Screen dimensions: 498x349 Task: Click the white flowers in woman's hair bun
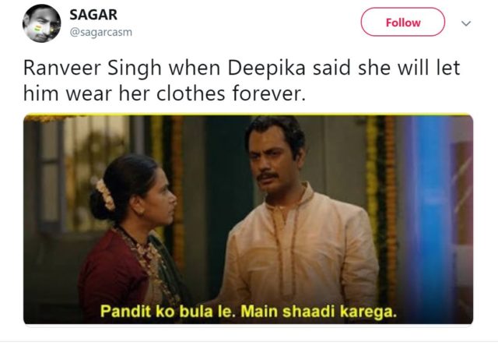pyautogui.click(x=106, y=195)
